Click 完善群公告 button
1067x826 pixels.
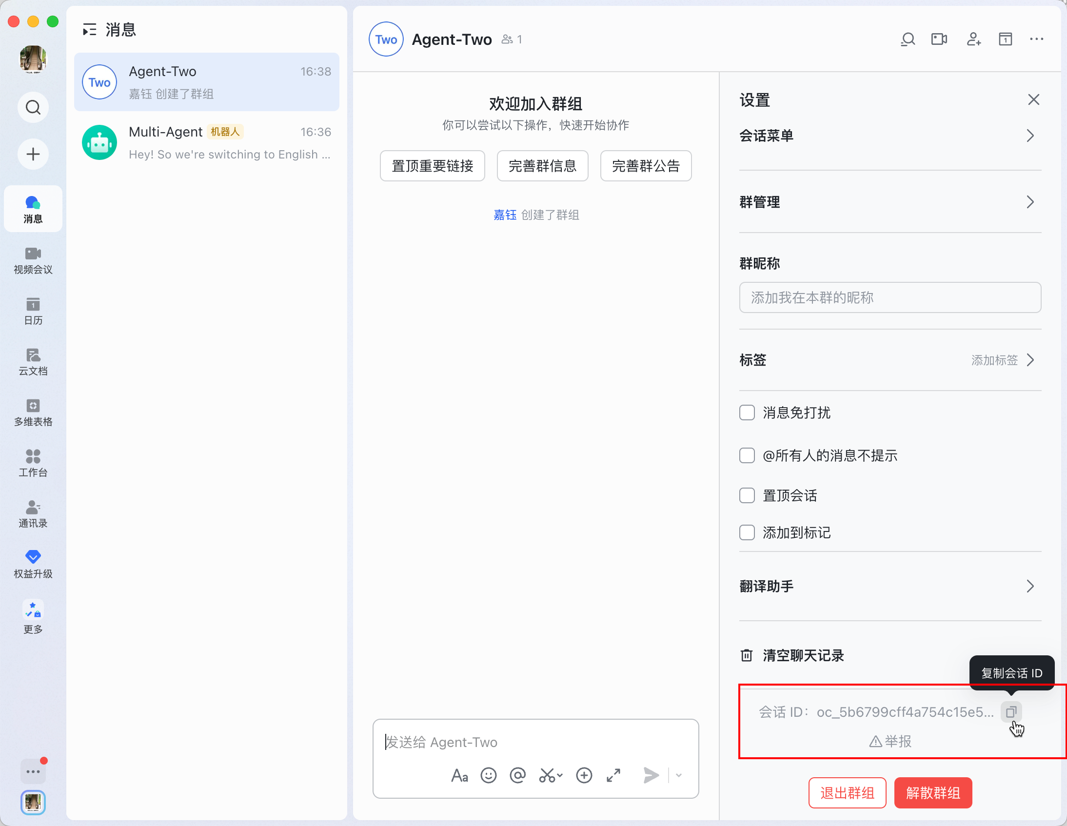pos(645,166)
